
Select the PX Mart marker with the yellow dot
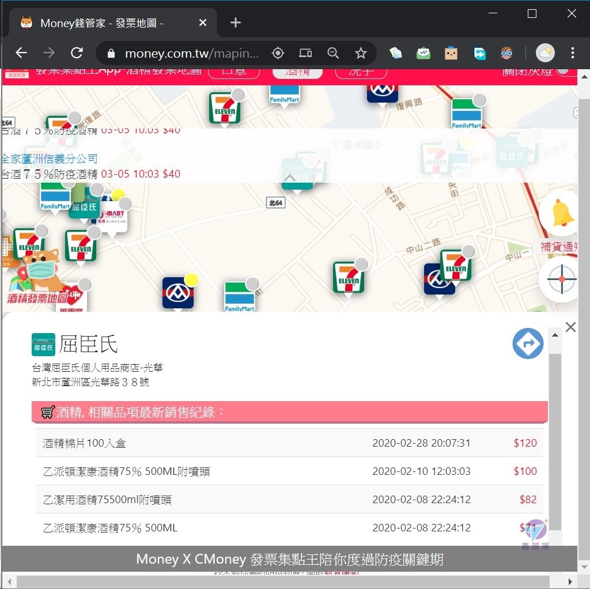(178, 293)
